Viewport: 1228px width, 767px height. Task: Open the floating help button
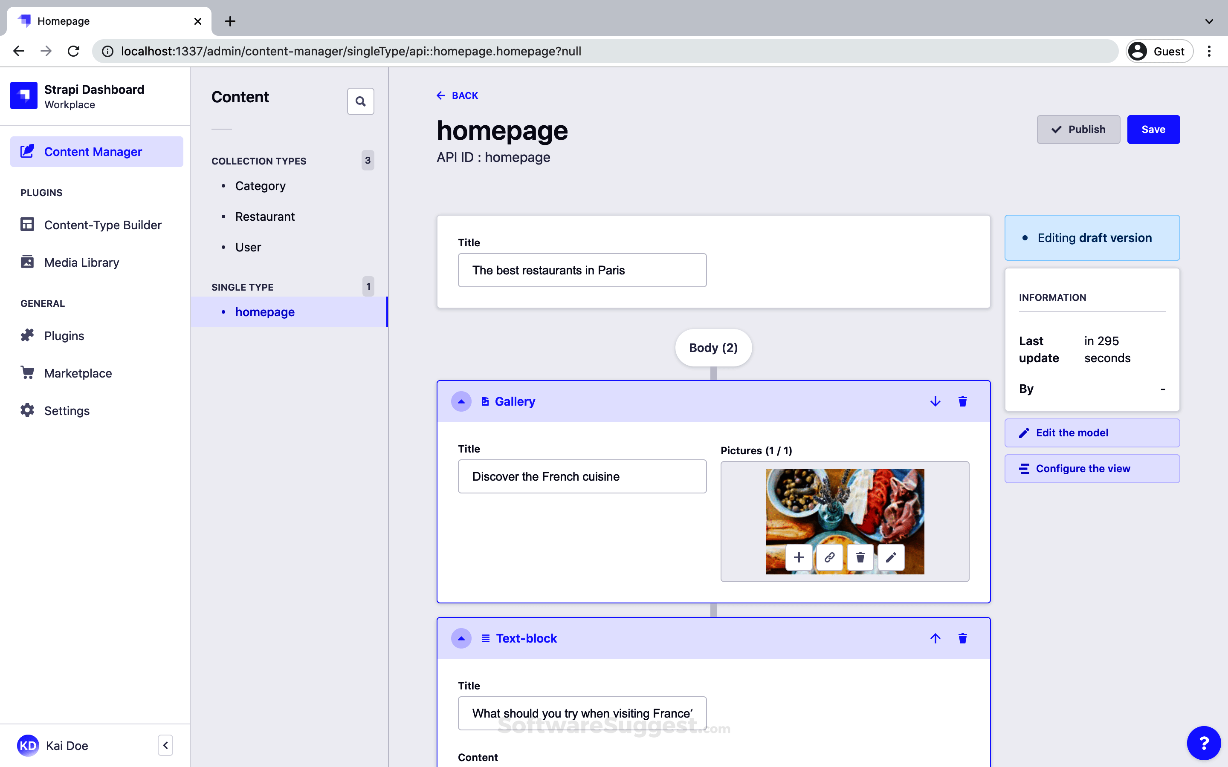click(1204, 743)
